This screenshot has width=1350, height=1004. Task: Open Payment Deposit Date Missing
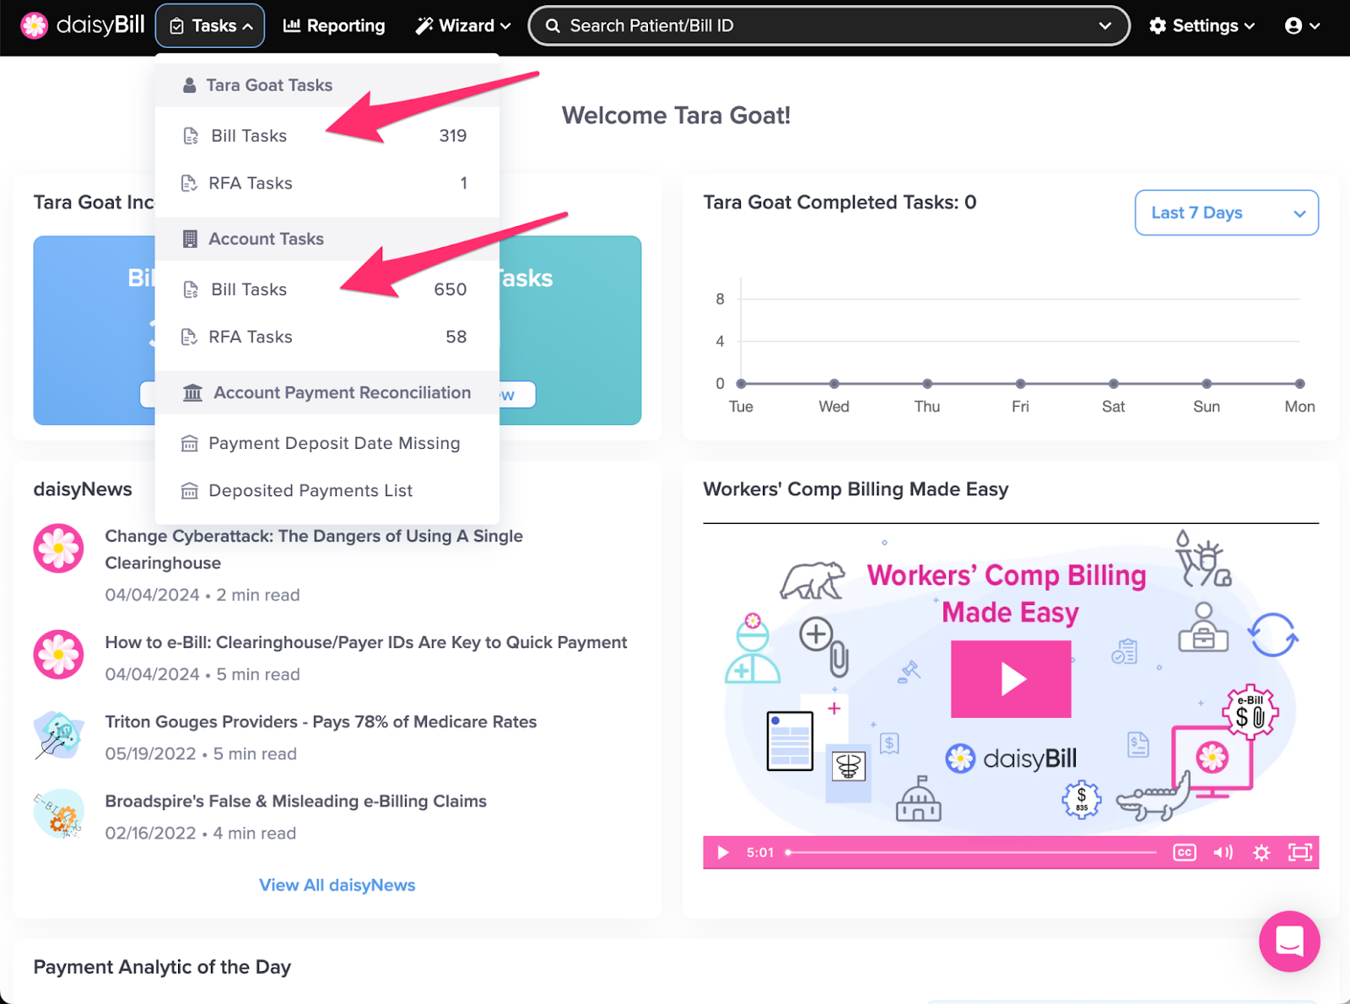327,443
